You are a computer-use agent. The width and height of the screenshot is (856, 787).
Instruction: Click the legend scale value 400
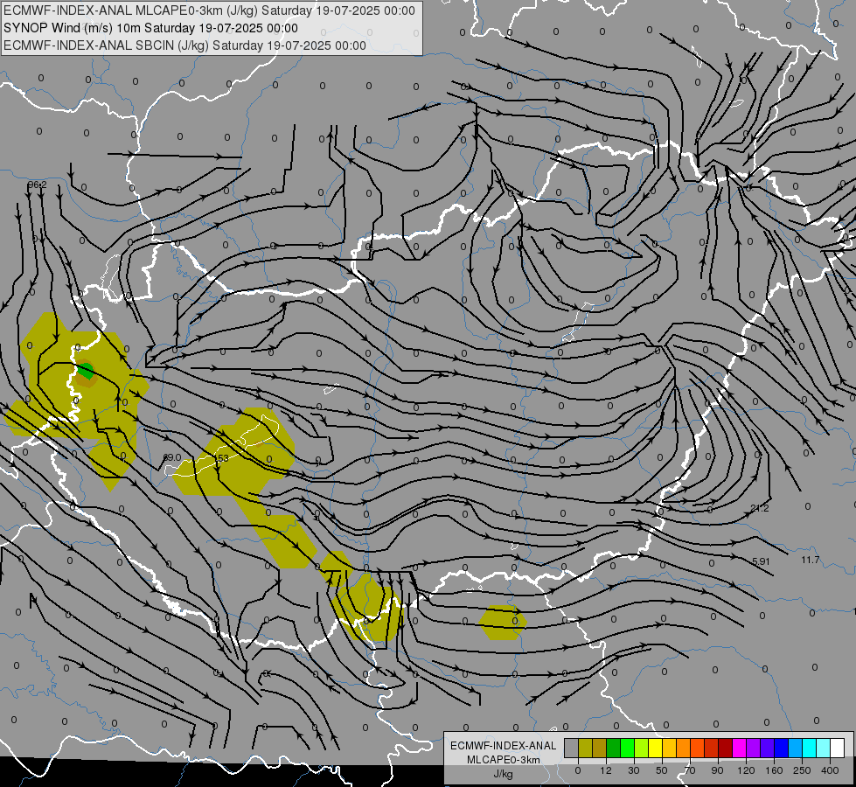tap(830, 770)
